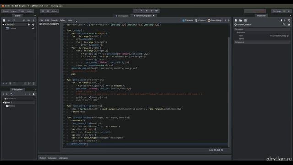The height and width of the screenshot is (165, 293).
Task: Click the move node down icon
Action: click(x=6, y=83)
